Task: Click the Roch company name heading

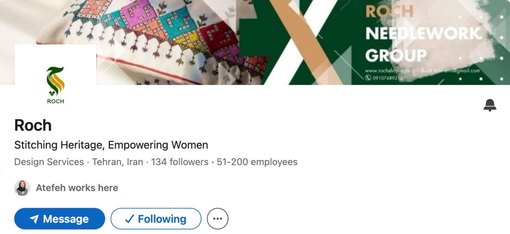Action: [33, 125]
